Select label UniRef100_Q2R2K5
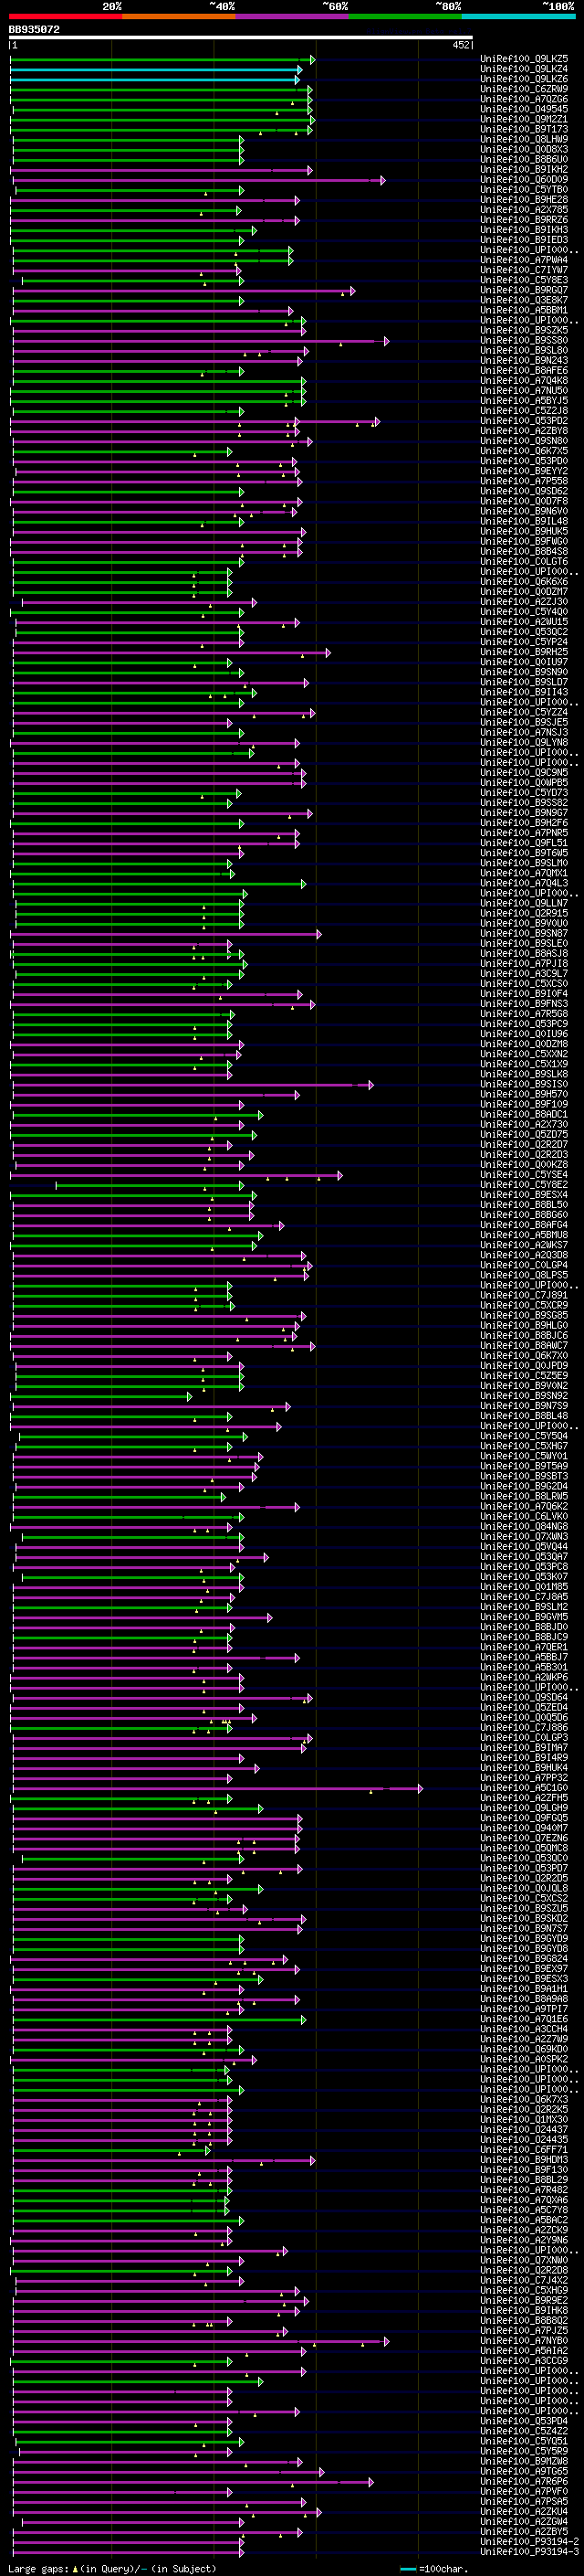Viewport: 584px width, 2576px height. coord(524,2109)
